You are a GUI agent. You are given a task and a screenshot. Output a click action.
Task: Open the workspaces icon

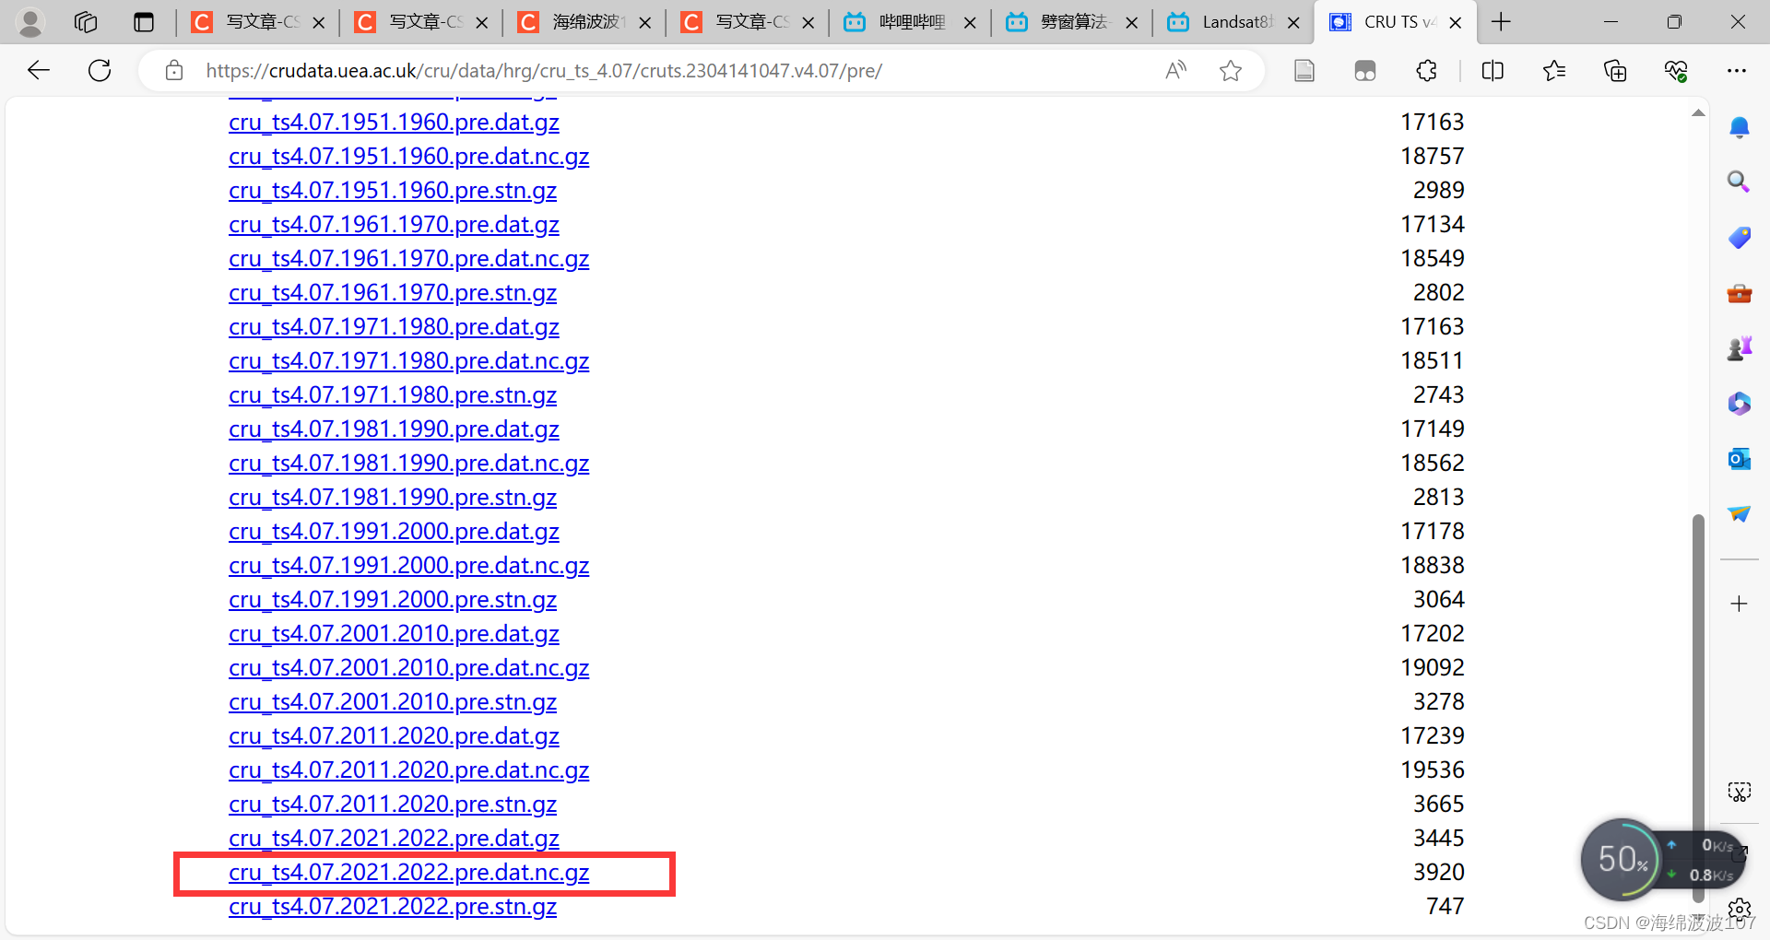click(86, 22)
